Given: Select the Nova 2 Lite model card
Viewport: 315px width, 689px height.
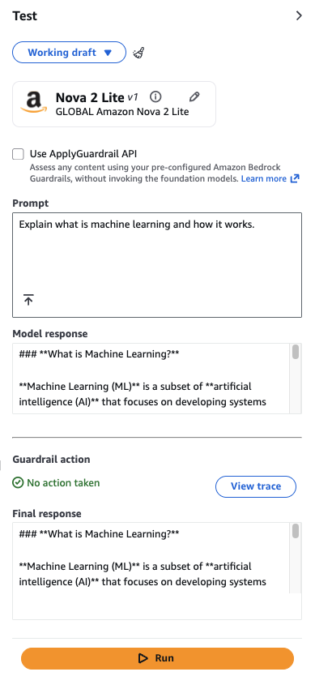Looking at the screenshot, I should (114, 104).
